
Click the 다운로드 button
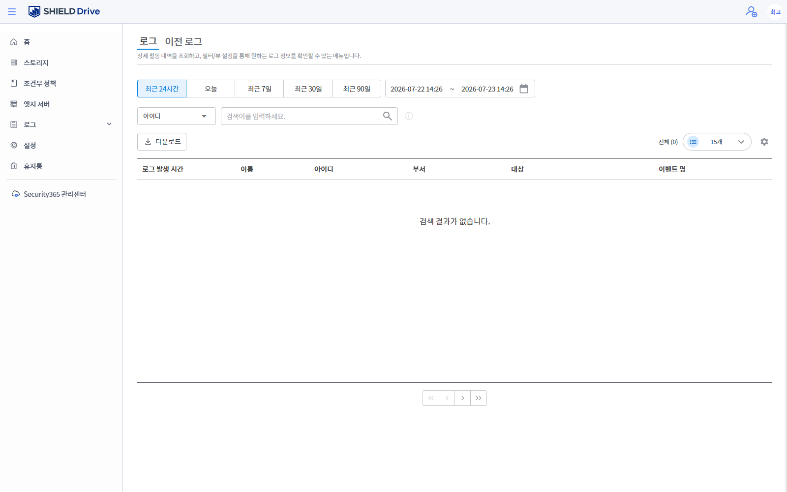click(162, 142)
